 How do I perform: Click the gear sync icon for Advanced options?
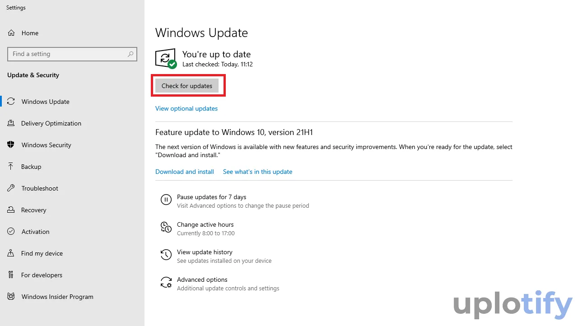166,282
